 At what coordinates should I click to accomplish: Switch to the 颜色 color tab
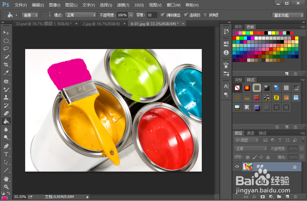click(238, 27)
